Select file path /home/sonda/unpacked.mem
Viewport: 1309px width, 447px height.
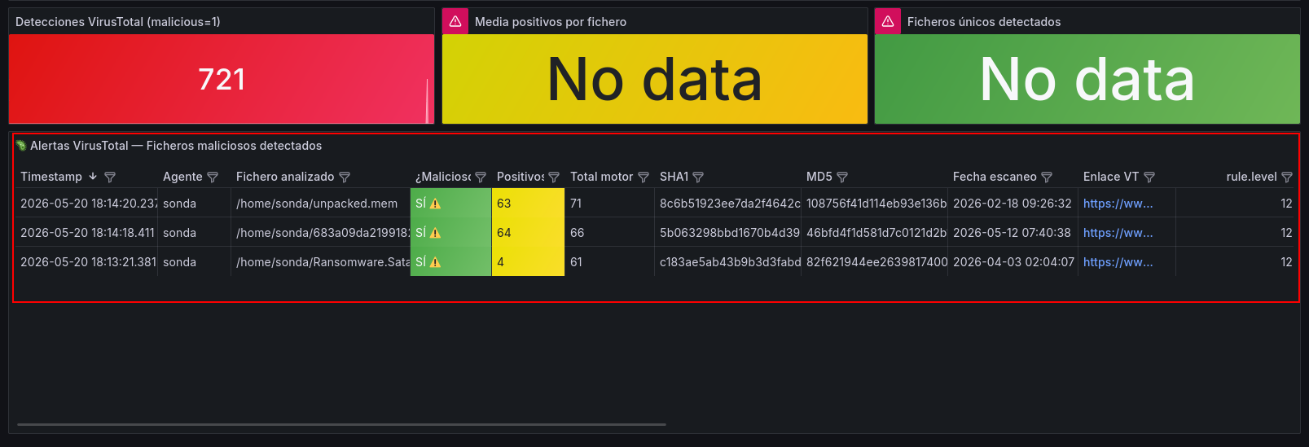317,204
